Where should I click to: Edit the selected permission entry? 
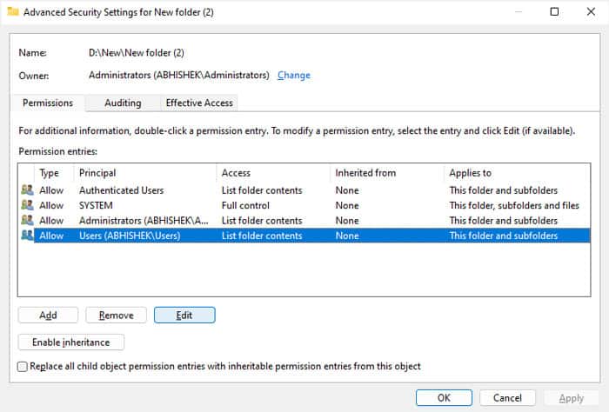click(184, 315)
